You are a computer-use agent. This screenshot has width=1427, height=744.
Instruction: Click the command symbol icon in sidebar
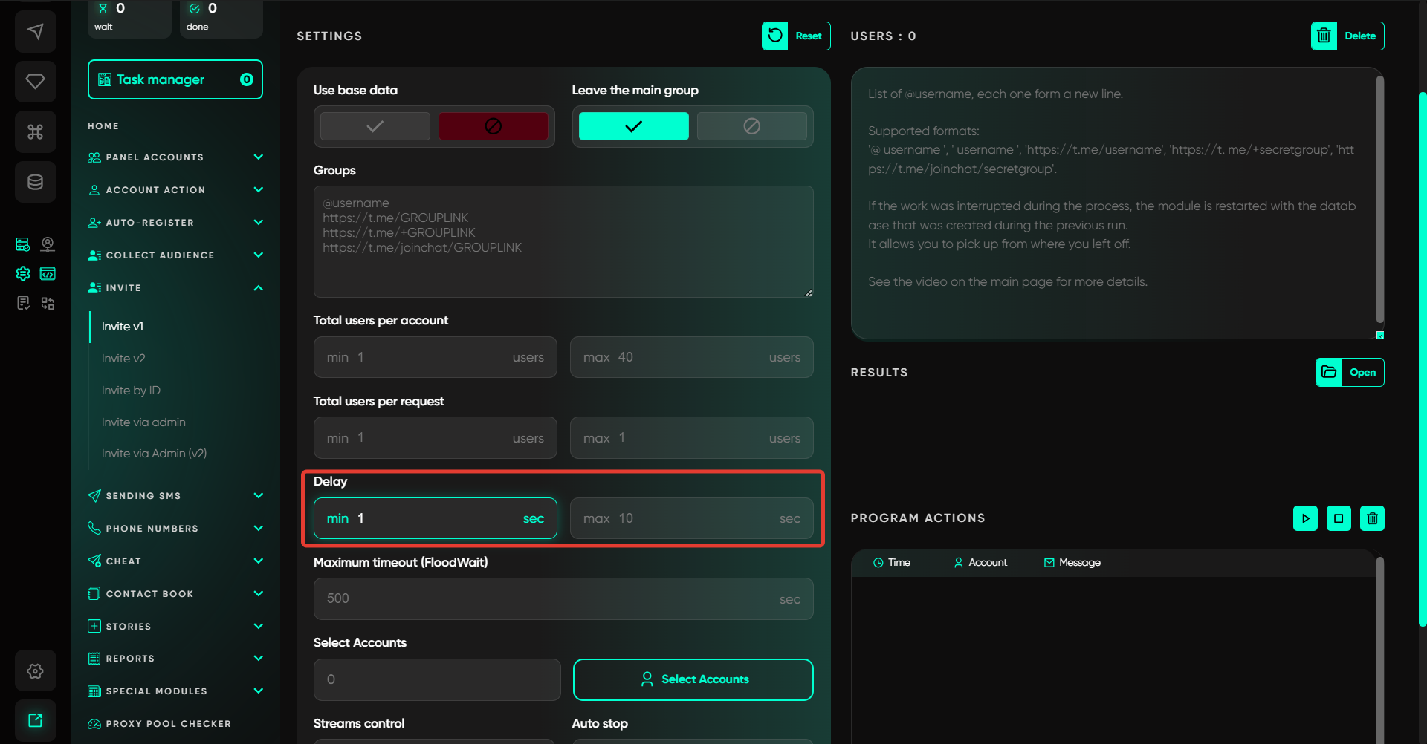pyautogui.click(x=35, y=131)
